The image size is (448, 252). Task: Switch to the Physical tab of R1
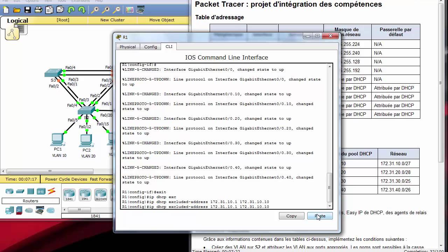pyautogui.click(x=128, y=47)
